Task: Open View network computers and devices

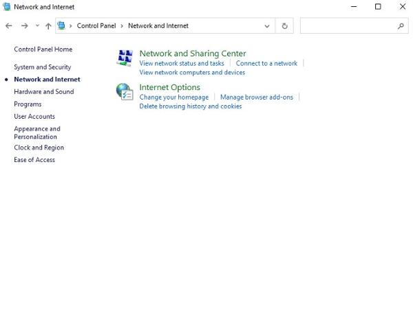Action: click(x=192, y=73)
